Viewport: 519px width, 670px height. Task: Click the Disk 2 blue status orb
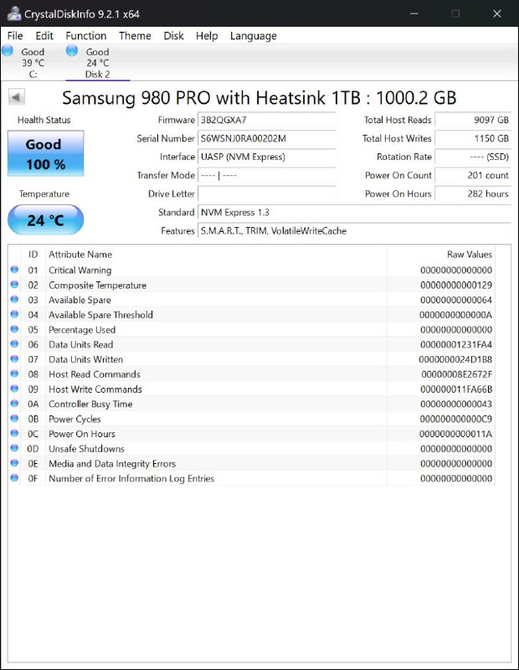click(x=72, y=50)
